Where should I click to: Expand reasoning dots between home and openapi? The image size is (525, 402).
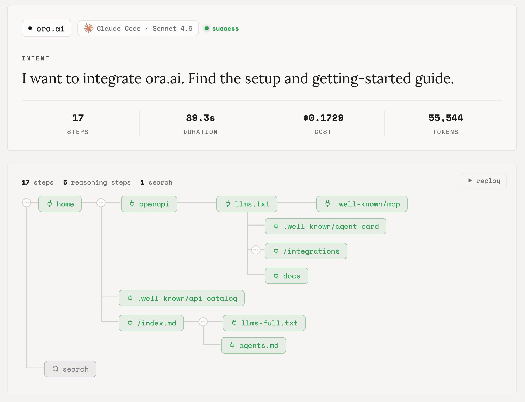click(x=101, y=203)
